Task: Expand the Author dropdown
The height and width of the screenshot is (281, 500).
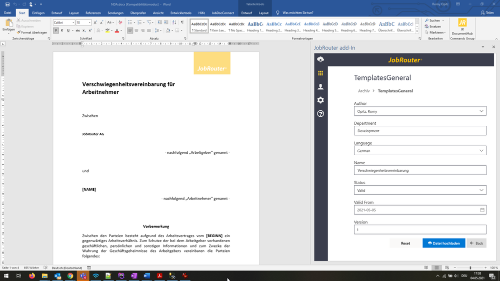Action: [481, 111]
